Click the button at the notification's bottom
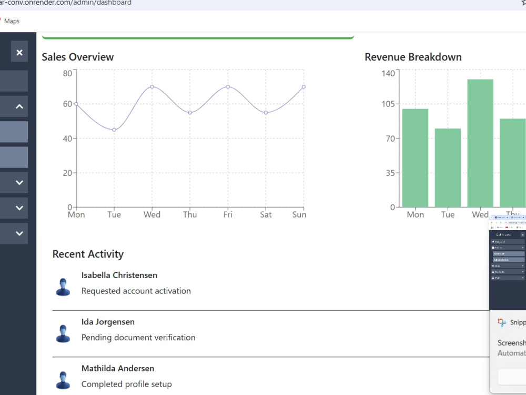Viewport: 526px width, 395px height. [512, 377]
